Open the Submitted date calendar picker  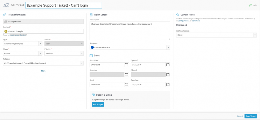(127, 65)
